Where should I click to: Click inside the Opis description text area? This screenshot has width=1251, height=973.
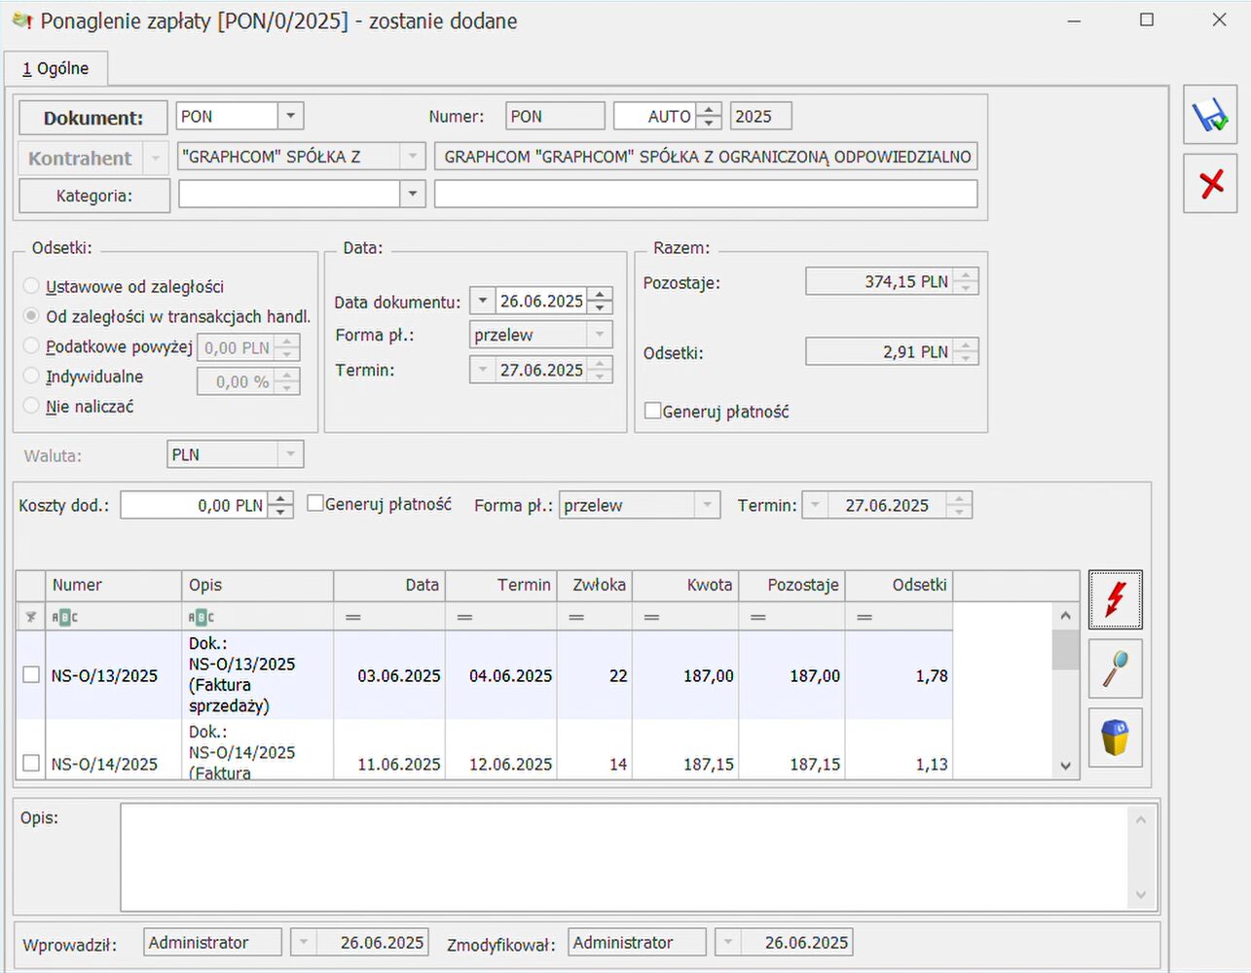tap(624, 856)
